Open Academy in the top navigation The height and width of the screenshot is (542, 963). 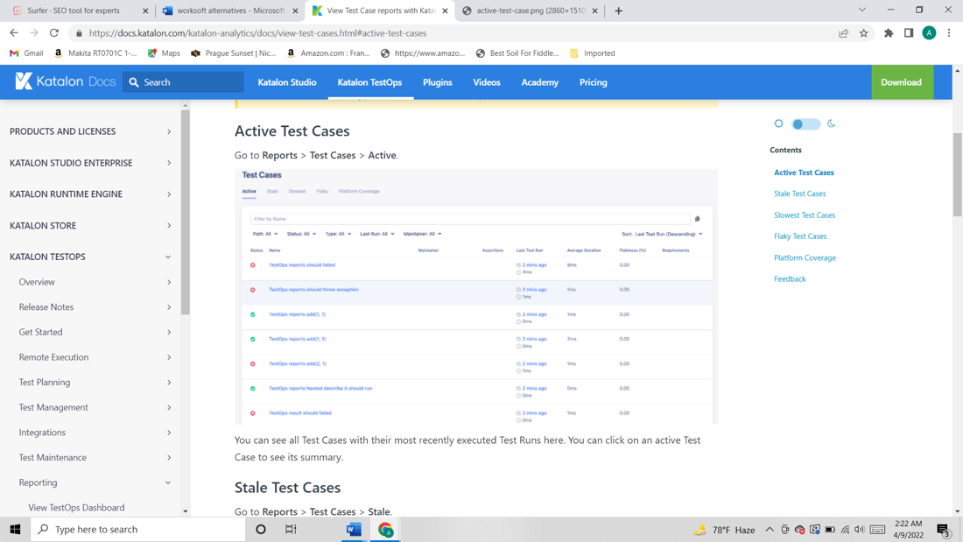tap(540, 82)
